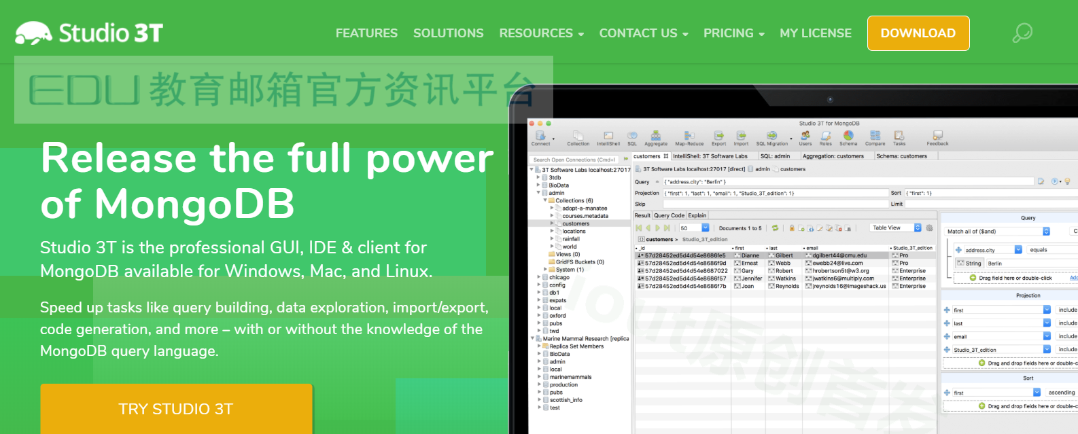
Task: Open the page size 50 dropdown
Action: pyautogui.click(x=706, y=228)
